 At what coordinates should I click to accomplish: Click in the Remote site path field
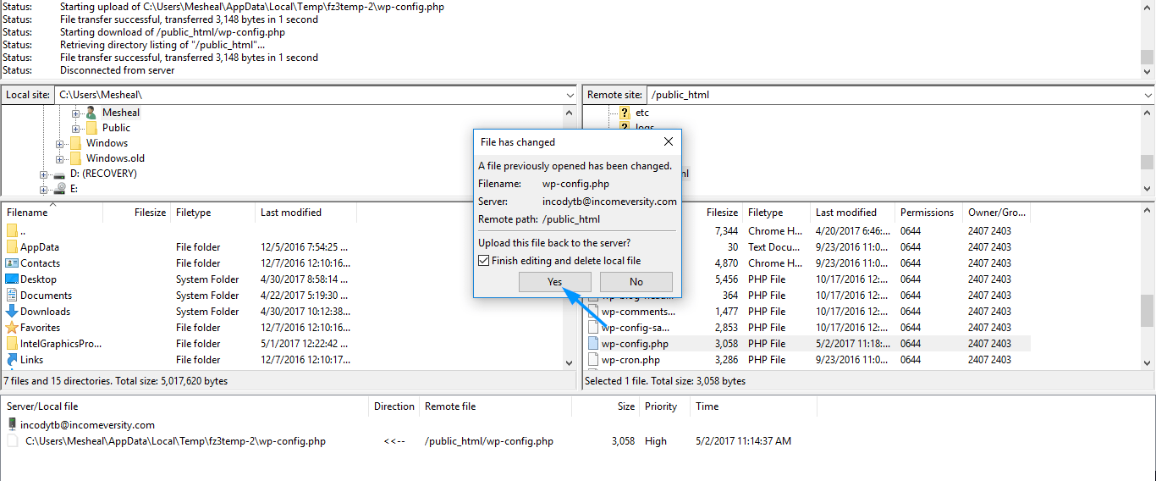pyautogui.click(x=889, y=95)
